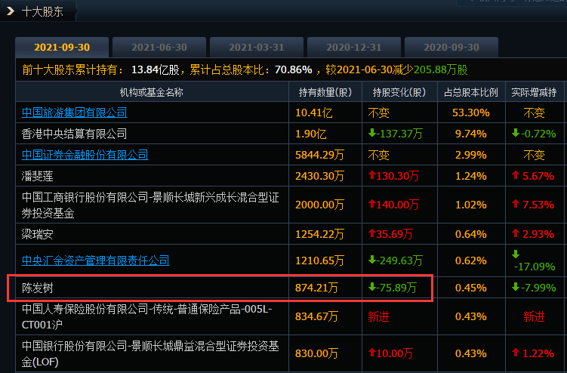The image size is (567, 373).
Task: Click the 占总股本比例 column header
Action: (471, 93)
